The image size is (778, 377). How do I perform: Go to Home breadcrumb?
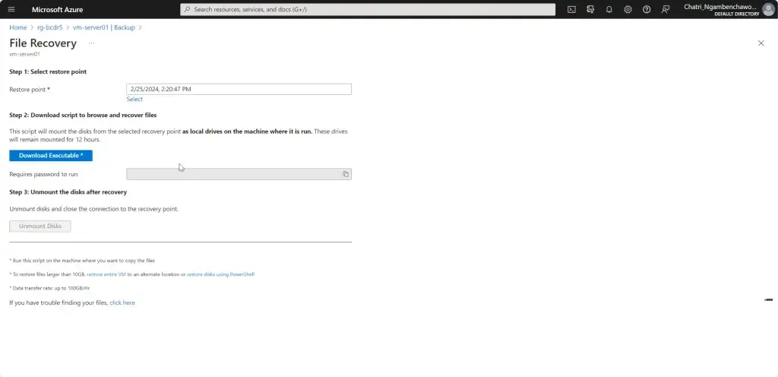[x=18, y=27]
